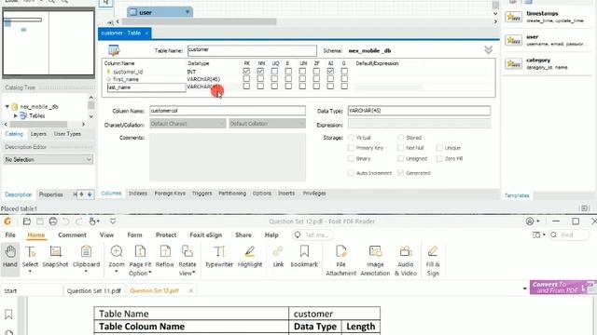This screenshot has width=597, height=335.
Task: Activate the SnapShot tool
Action: click(55, 257)
